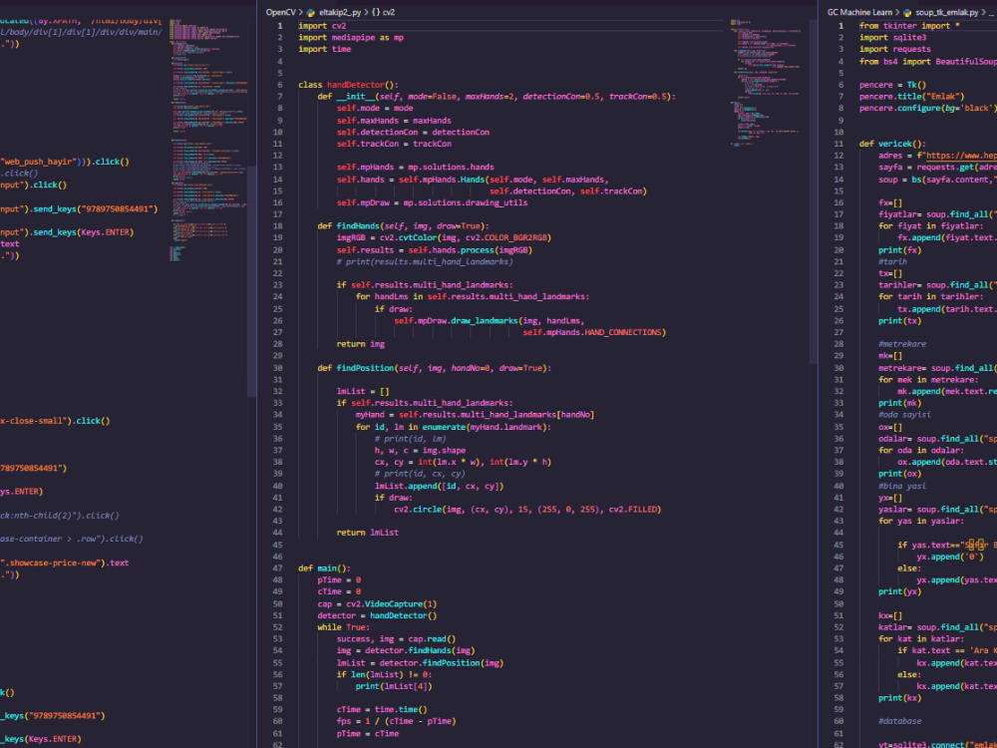The image size is (997, 748).
Task: Click line number 11 in soup_tk_emlak.py gutter
Action: point(838,144)
